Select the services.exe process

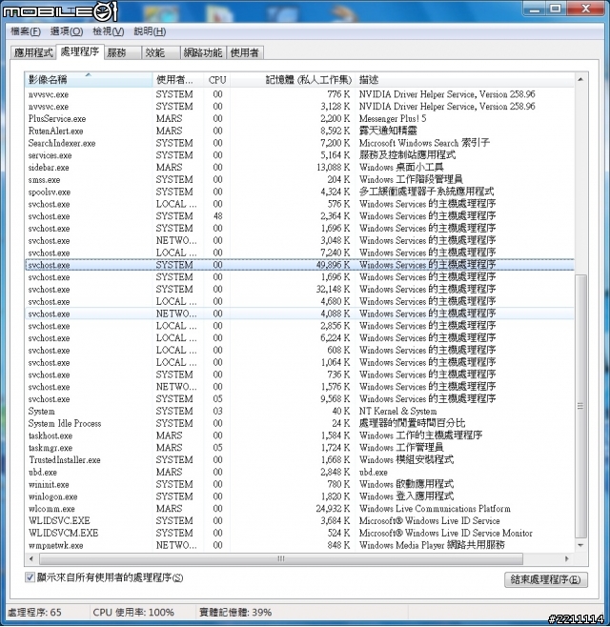tap(299, 155)
